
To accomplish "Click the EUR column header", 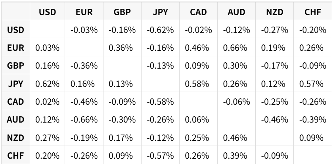I will pos(84,12).
